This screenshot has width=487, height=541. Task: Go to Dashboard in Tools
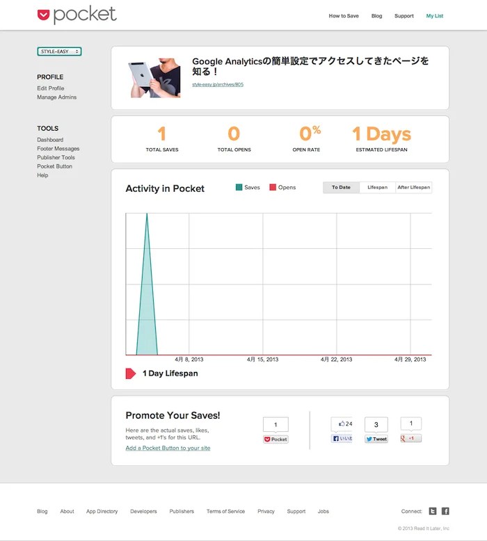pos(50,140)
